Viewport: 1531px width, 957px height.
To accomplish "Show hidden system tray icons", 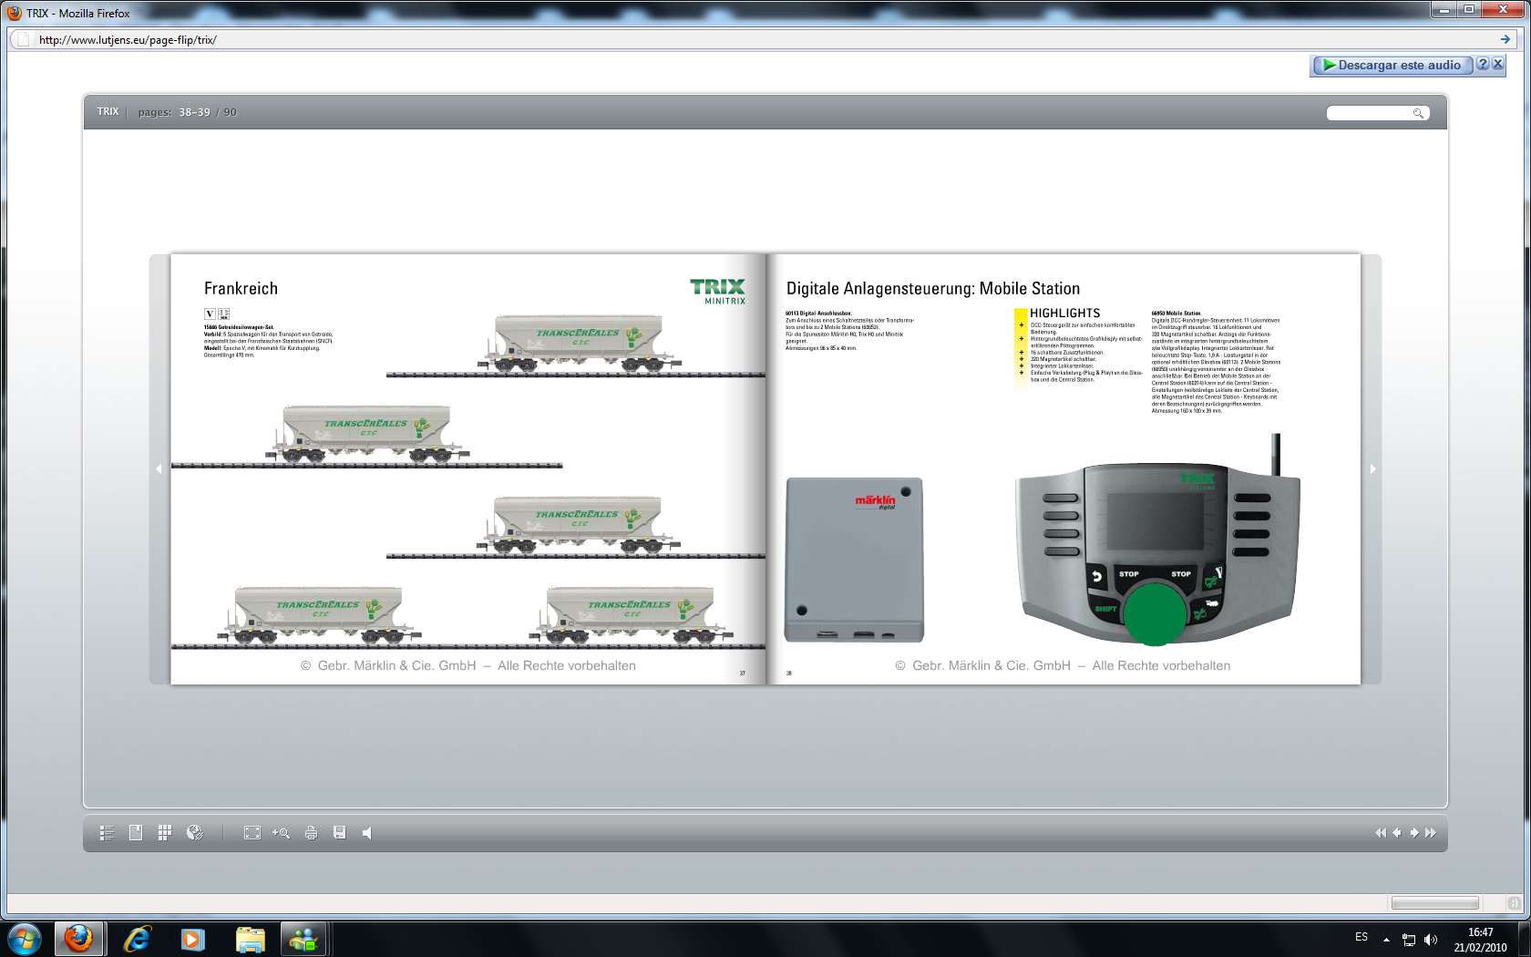I will [1386, 939].
